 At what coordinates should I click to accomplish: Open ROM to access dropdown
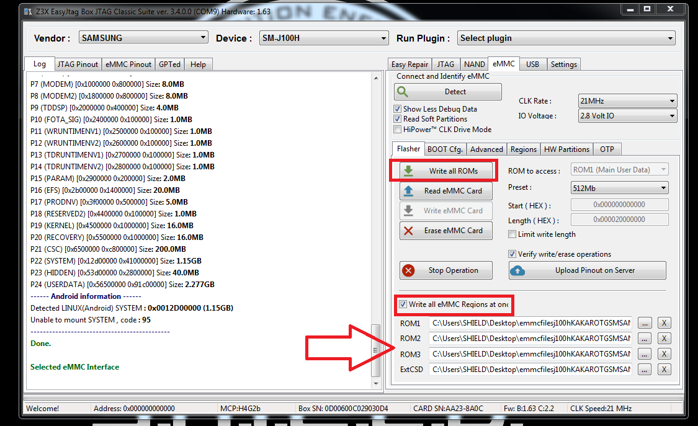click(619, 170)
